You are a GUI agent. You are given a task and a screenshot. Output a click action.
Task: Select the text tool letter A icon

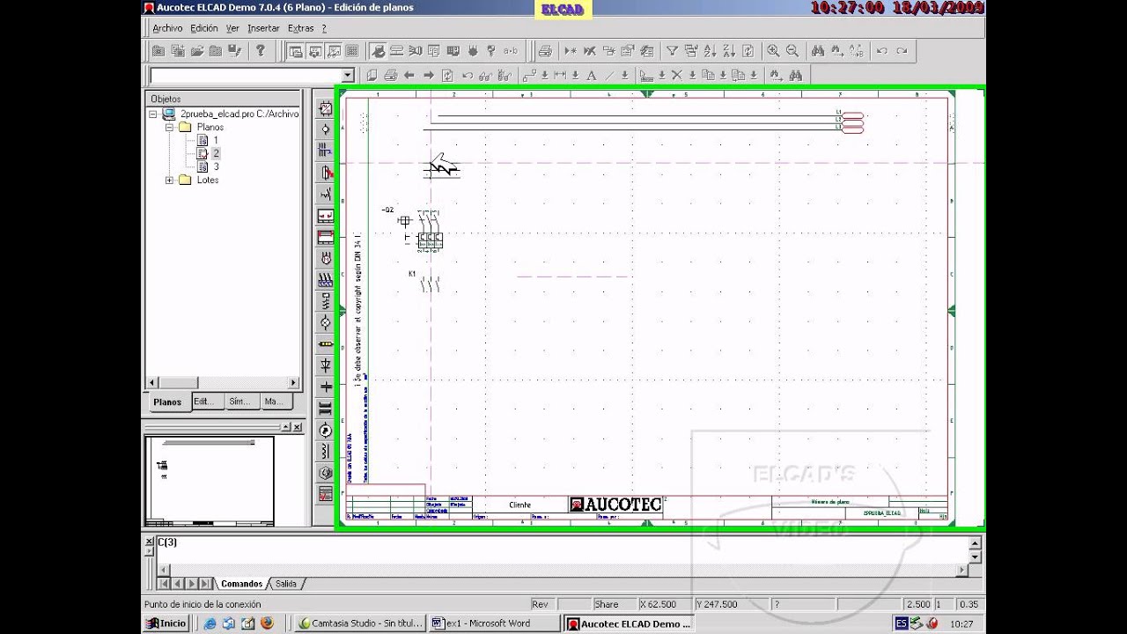point(591,76)
